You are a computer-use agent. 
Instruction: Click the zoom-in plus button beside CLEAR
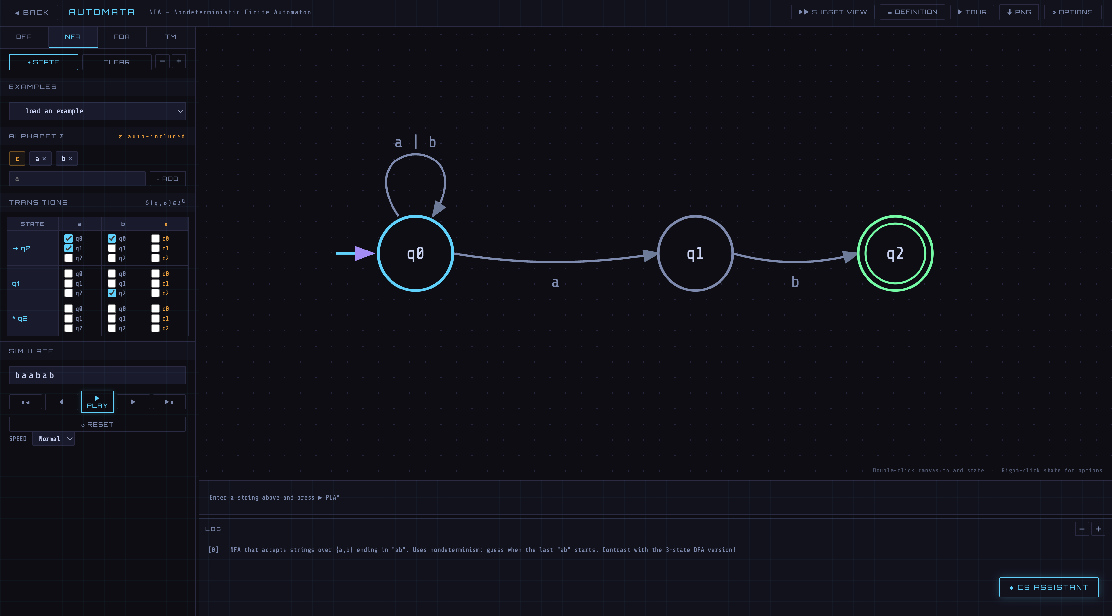(179, 61)
